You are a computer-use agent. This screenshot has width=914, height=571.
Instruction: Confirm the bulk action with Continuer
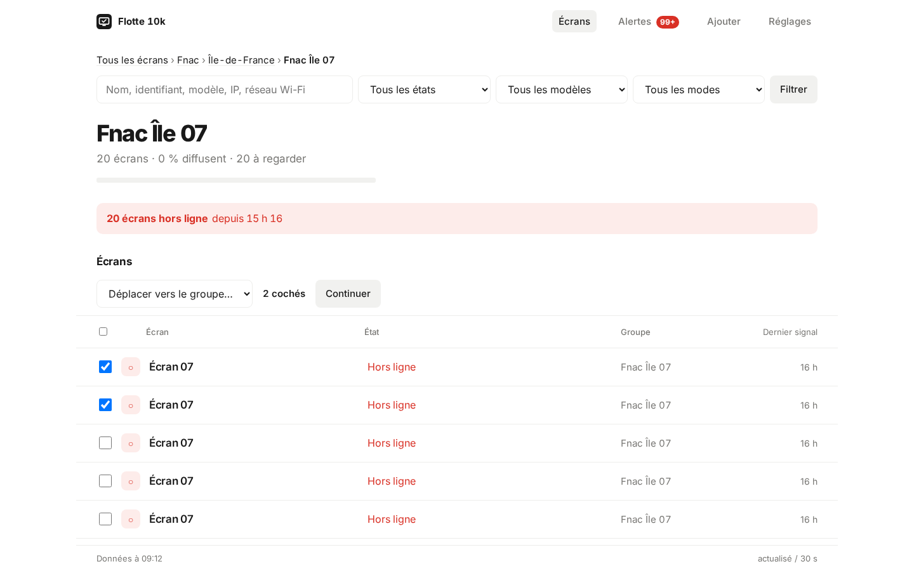pyautogui.click(x=348, y=294)
